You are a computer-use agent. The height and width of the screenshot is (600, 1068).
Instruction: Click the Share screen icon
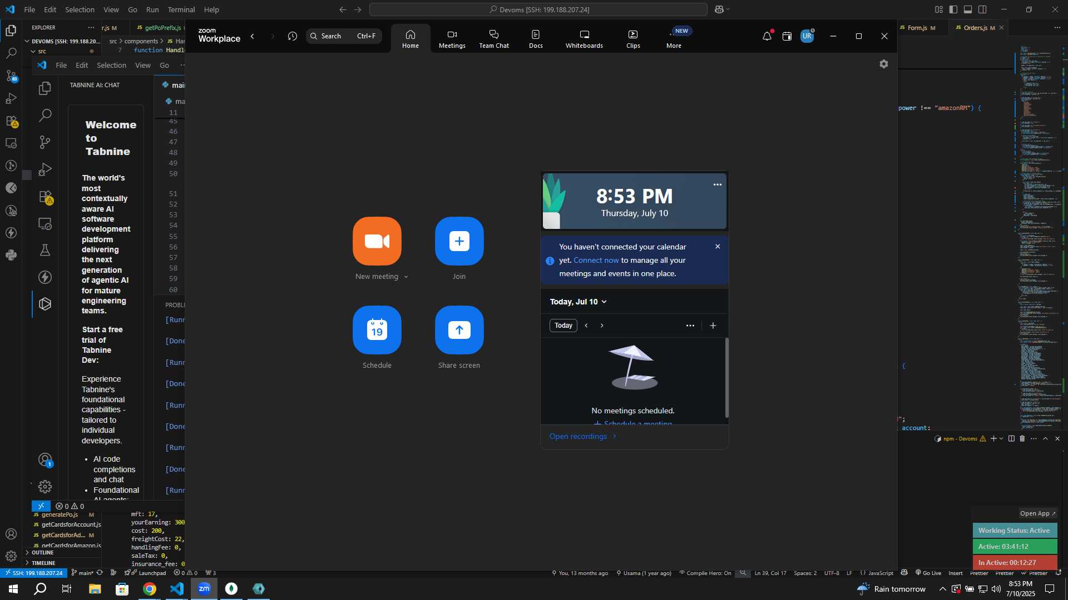pos(459,330)
